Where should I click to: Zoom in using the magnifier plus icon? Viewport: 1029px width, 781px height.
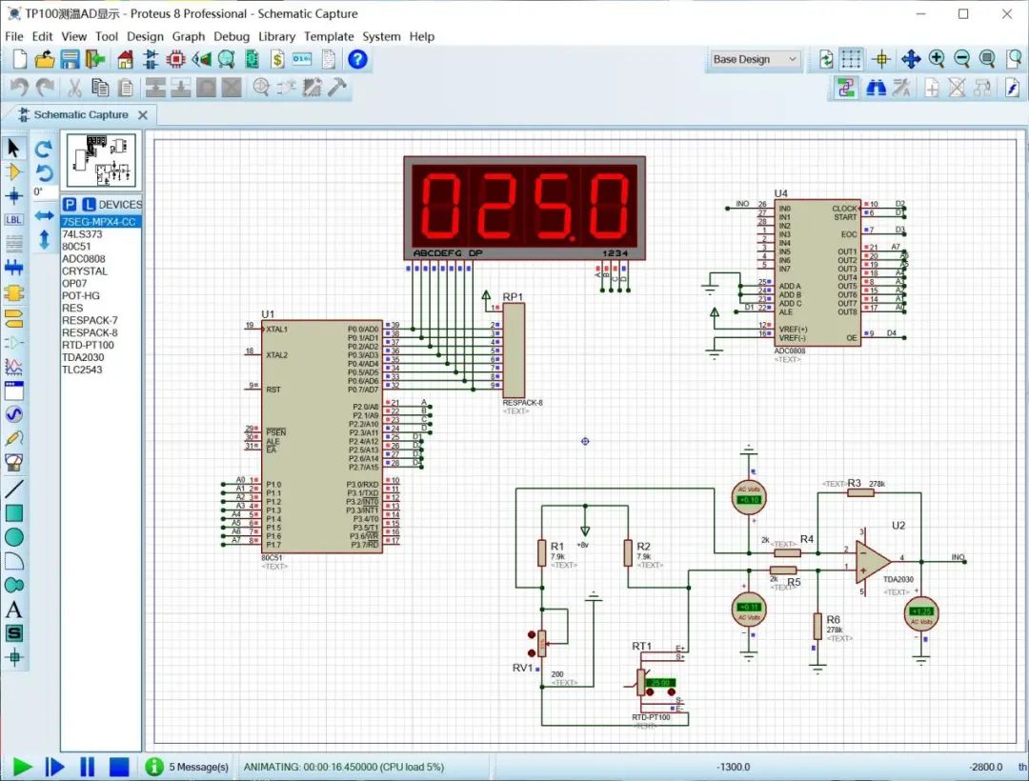[x=937, y=59]
